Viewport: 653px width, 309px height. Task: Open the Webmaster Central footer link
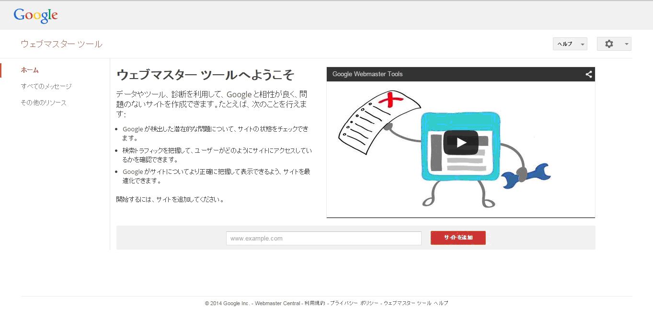(x=277, y=303)
